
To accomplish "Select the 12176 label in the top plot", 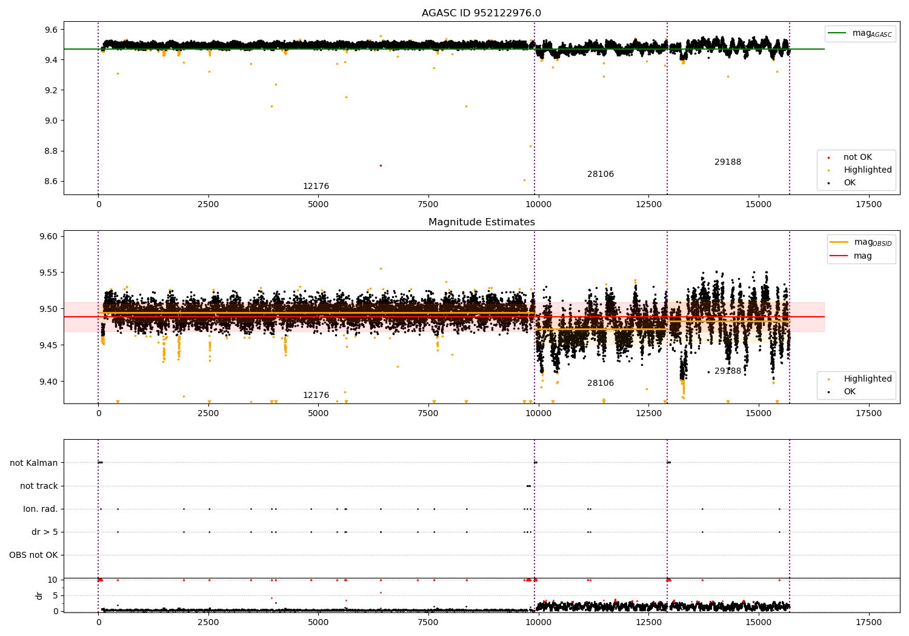I will 316,187.
